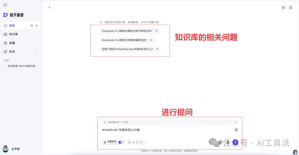This screenshot has width=299, height=155.
Task: Click the 王平安 user avatar
Action: coord(6,149)
